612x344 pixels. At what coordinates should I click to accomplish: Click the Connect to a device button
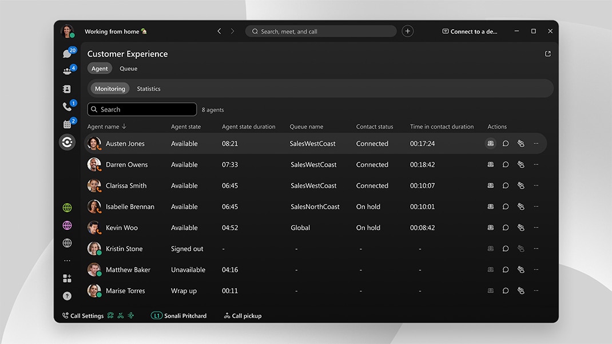(470, 31)
